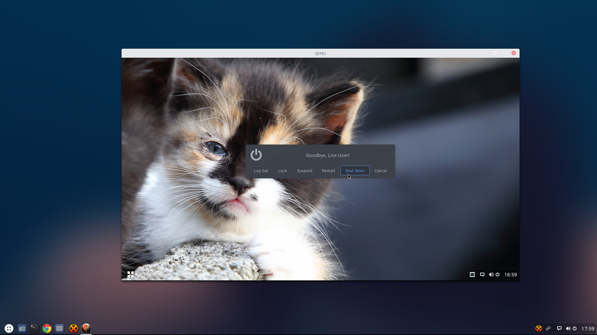Viewport: 597px width, 335px height.
Task: Click the network arrows icon in host tray
Action: click(x=548, y=328)
